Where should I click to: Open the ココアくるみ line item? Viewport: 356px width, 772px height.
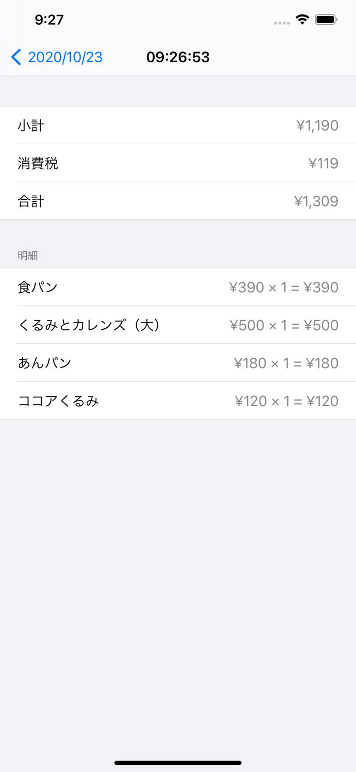coord(178,400)
